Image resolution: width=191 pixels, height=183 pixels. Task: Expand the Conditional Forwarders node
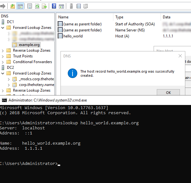coord(3,62)
